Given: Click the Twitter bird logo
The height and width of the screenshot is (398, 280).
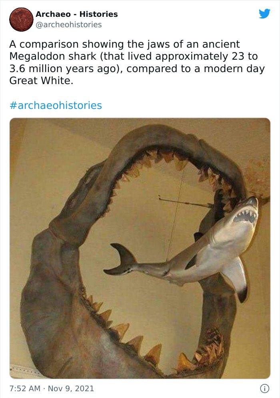Looking at the screenshot, I should 264,14.
